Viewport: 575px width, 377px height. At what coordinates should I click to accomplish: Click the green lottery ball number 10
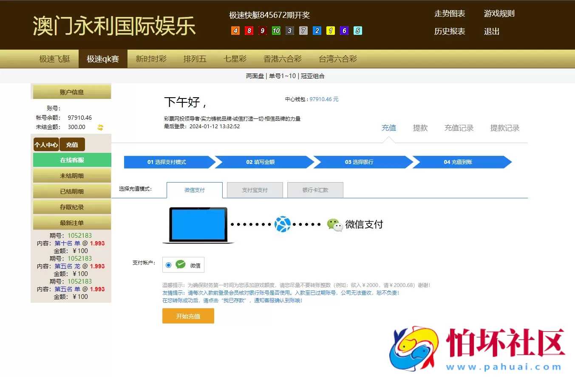click(x=276, y=31)
